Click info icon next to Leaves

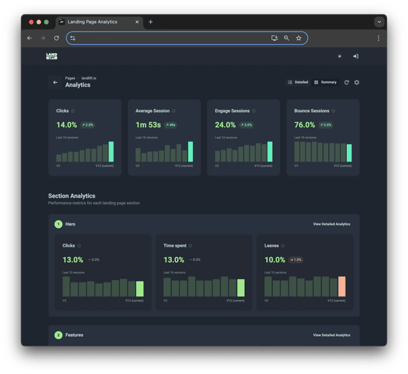[x=283, y=246]
